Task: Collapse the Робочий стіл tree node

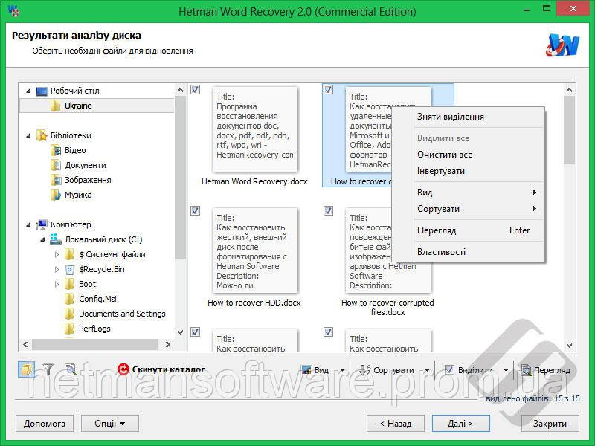Action: pos(28,91)
